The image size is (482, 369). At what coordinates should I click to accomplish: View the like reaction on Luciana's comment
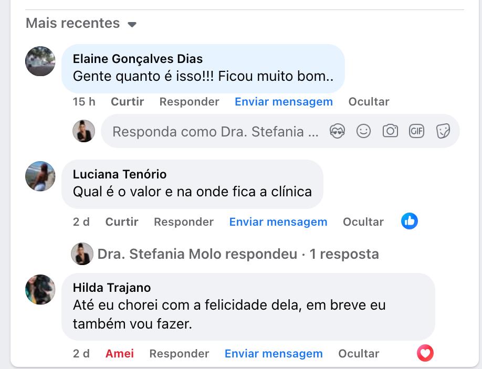tap(410, 222)
